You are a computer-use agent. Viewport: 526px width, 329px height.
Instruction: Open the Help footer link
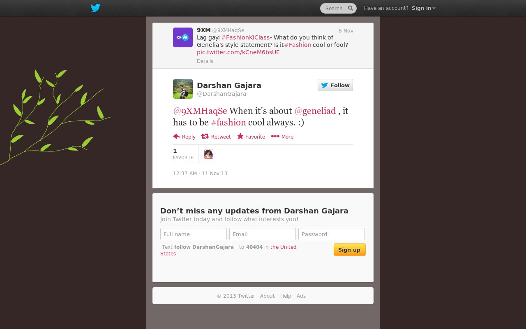[286, 296]
